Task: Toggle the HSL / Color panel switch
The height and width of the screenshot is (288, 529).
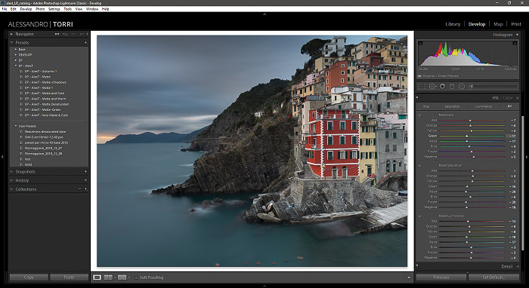Action: [417, 98]
